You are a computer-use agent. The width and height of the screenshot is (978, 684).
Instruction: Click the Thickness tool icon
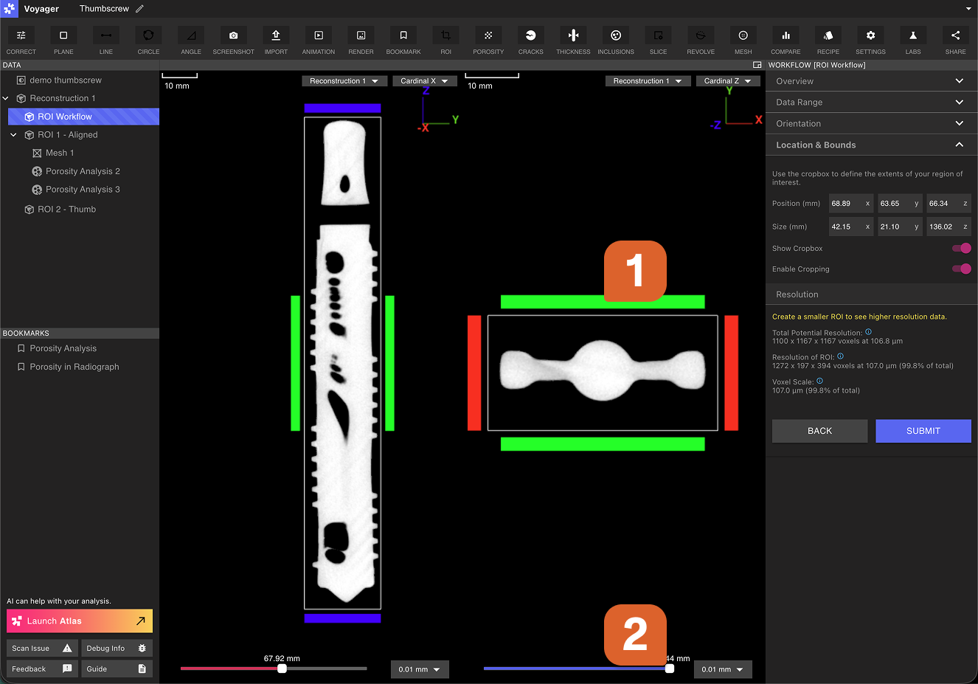tap(573, 36)
